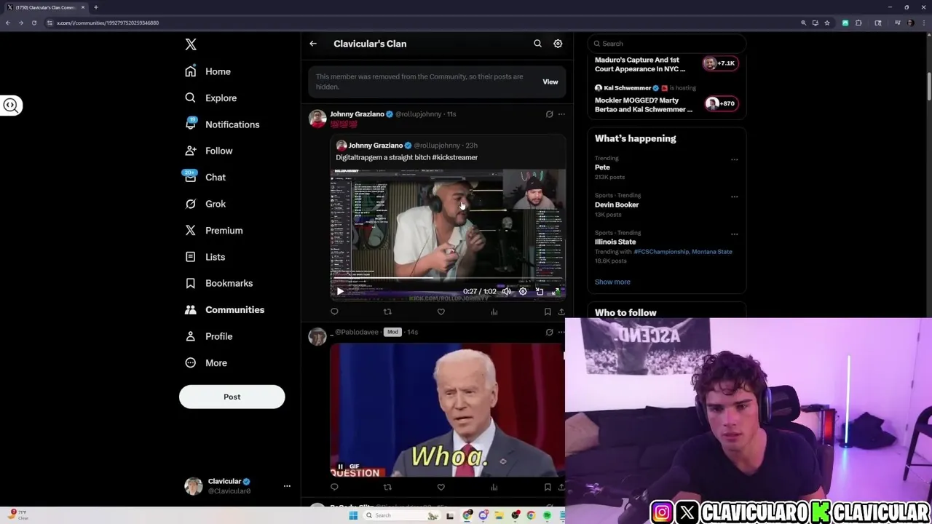
Task: Open the Pete trending topic
Action: point(602,167)
